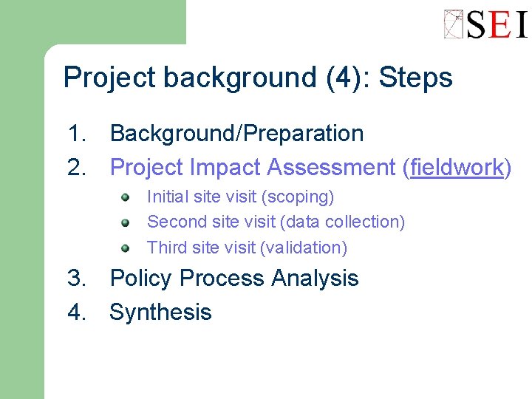Click the bullet beside Second site visit

click(x=126, y=222)
